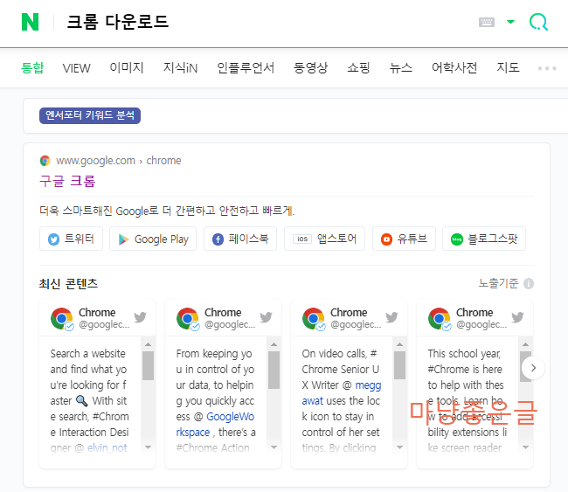
Task: Open the Google Play channel button
Action: 153,239
